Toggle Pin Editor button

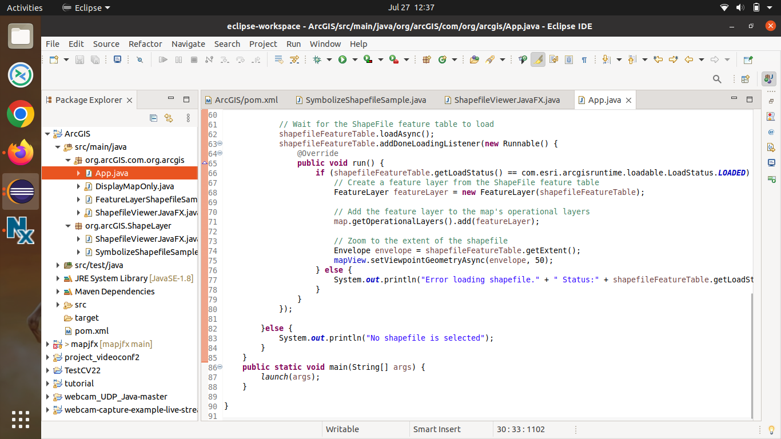(x=748, y=59)
